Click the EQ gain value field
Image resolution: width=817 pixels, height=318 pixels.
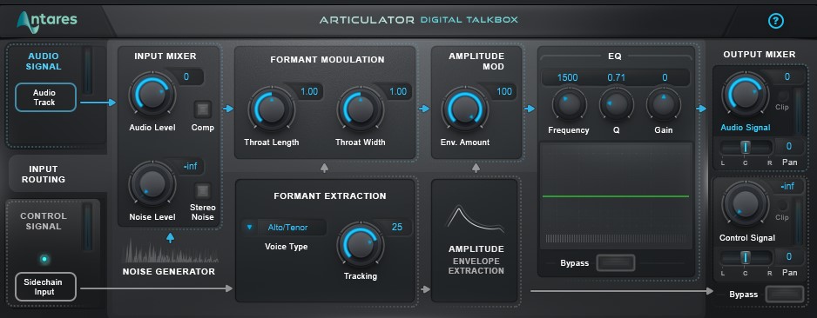665,77
